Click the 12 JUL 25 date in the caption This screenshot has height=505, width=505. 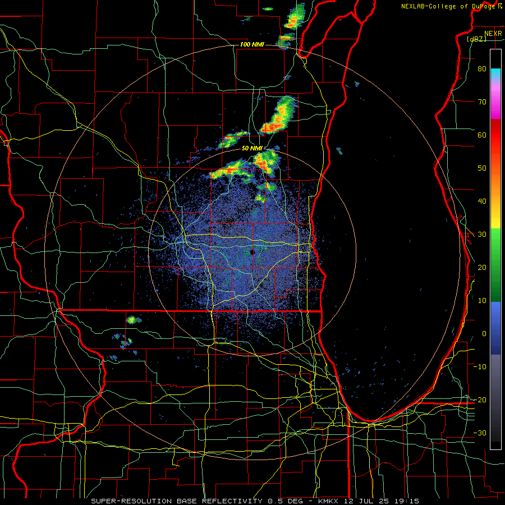pyautogui.click(x=366, y=501)
